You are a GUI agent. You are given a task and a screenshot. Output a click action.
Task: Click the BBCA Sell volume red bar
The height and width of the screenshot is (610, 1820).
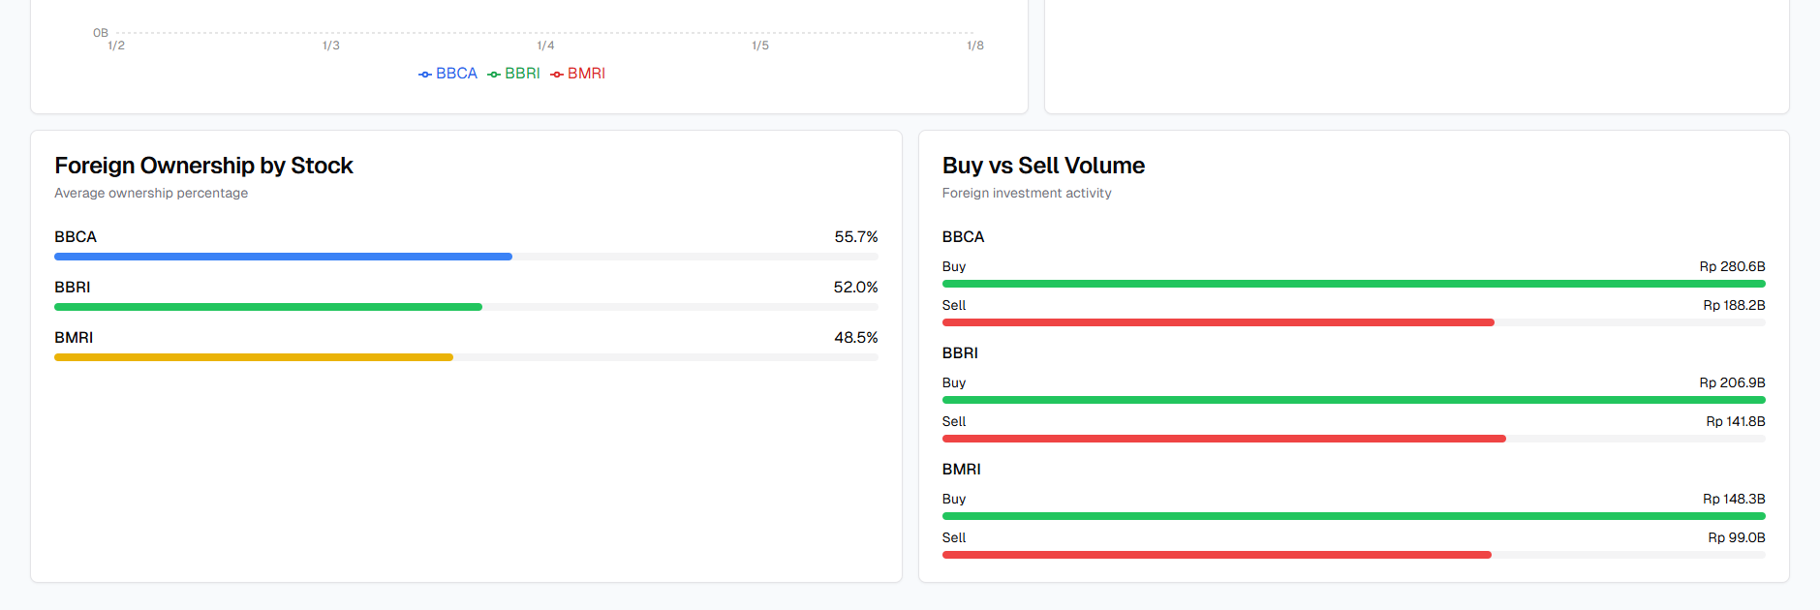1218,322
